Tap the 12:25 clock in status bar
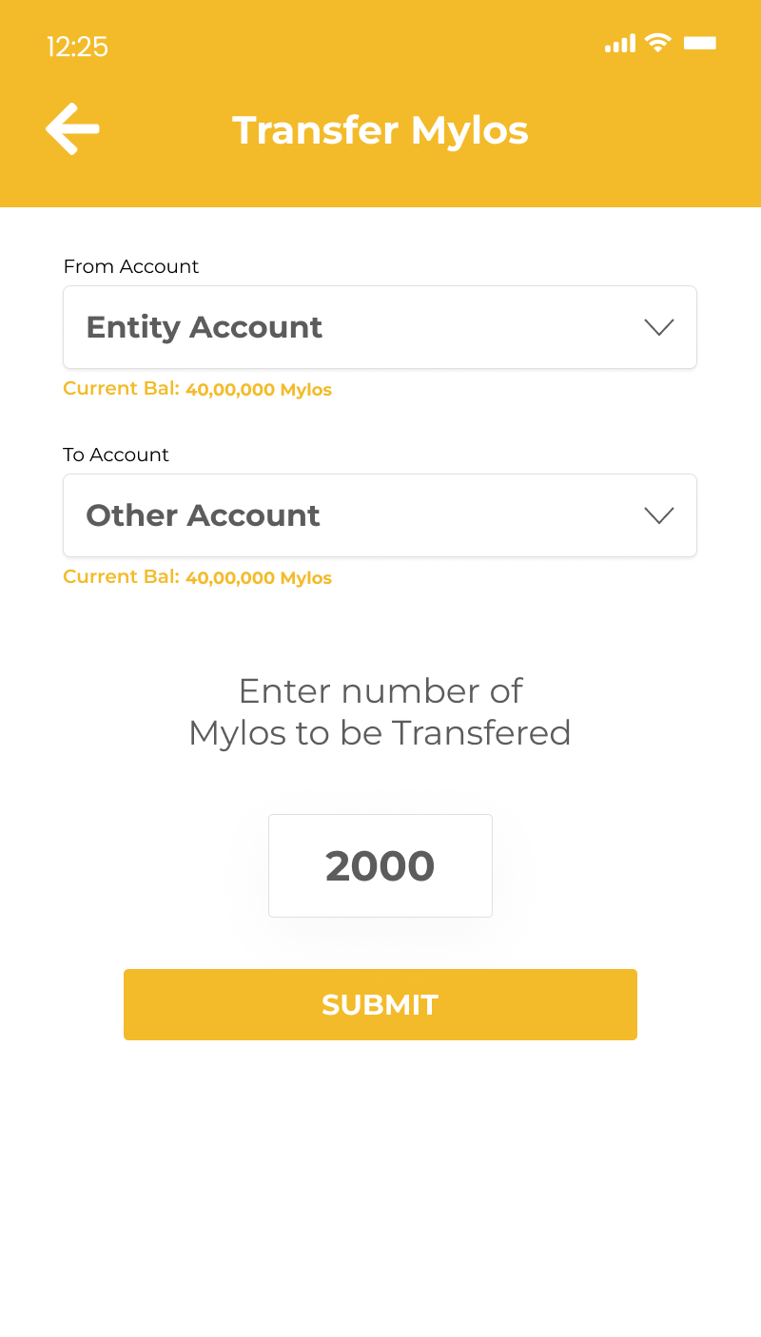The width and height of the screenshot is (761, 1337). pyautogui.click(x=77, y=47)
